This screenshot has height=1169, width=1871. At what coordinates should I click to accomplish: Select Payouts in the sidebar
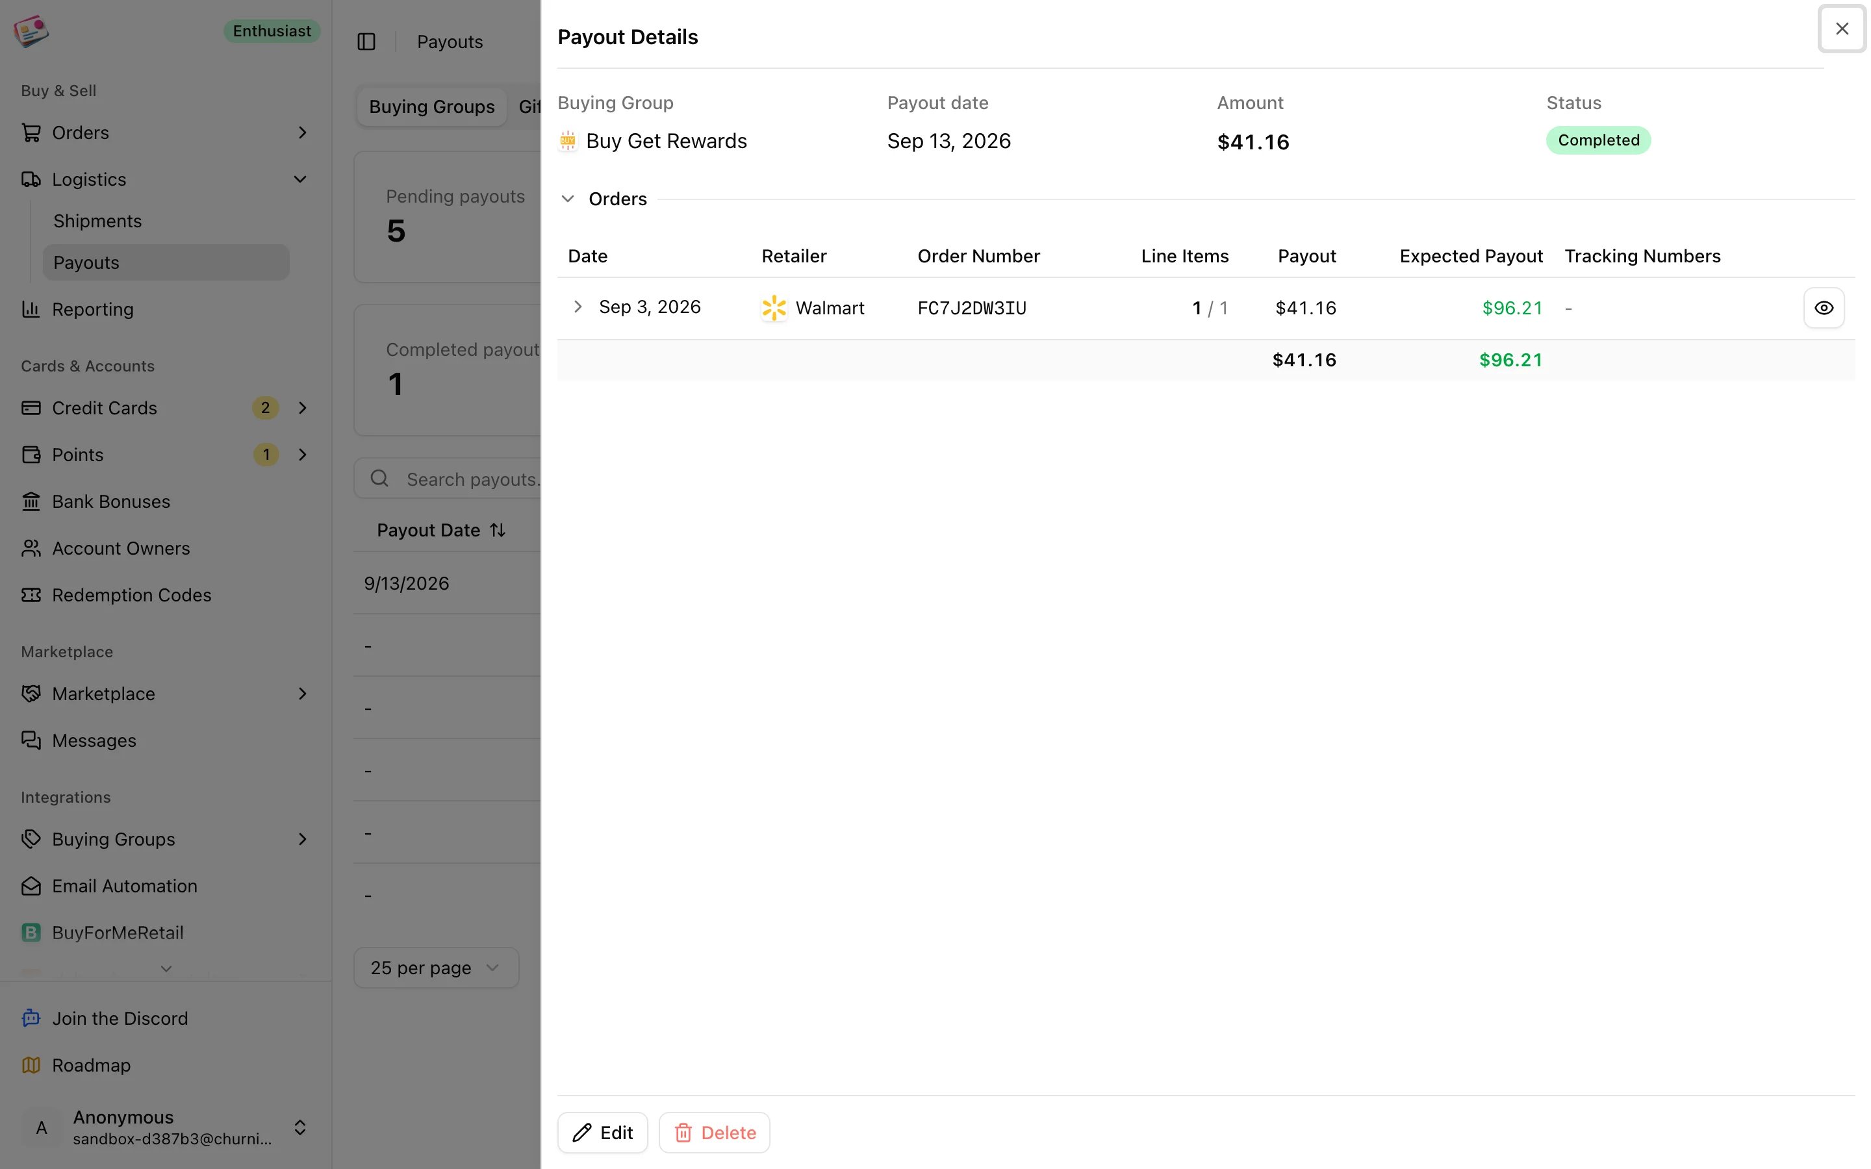[x=166, y=263]
